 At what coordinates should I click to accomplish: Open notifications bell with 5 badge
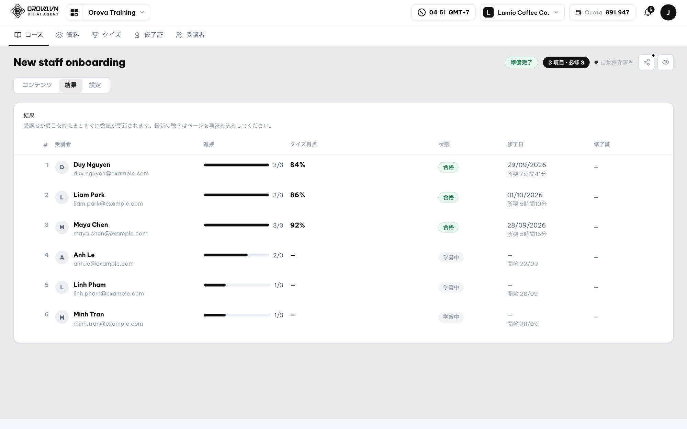(x=648, y=12)
